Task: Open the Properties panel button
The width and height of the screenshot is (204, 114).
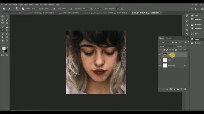Action: click(196, 25)
